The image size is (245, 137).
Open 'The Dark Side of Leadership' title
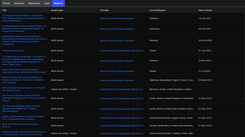pos(24,61)
